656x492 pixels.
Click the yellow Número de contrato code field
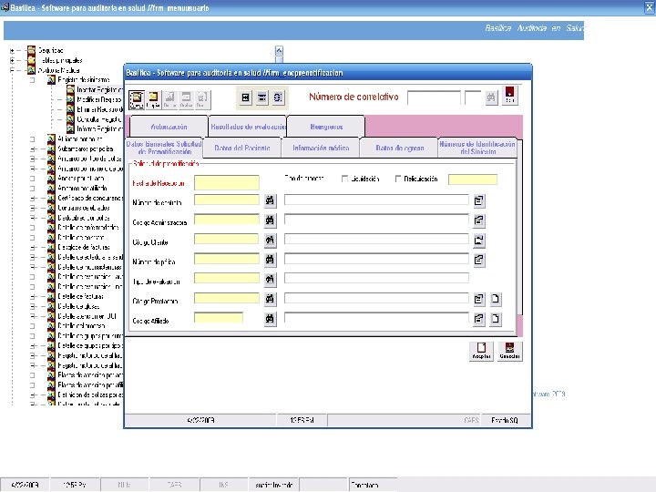(x=227, y=200)
